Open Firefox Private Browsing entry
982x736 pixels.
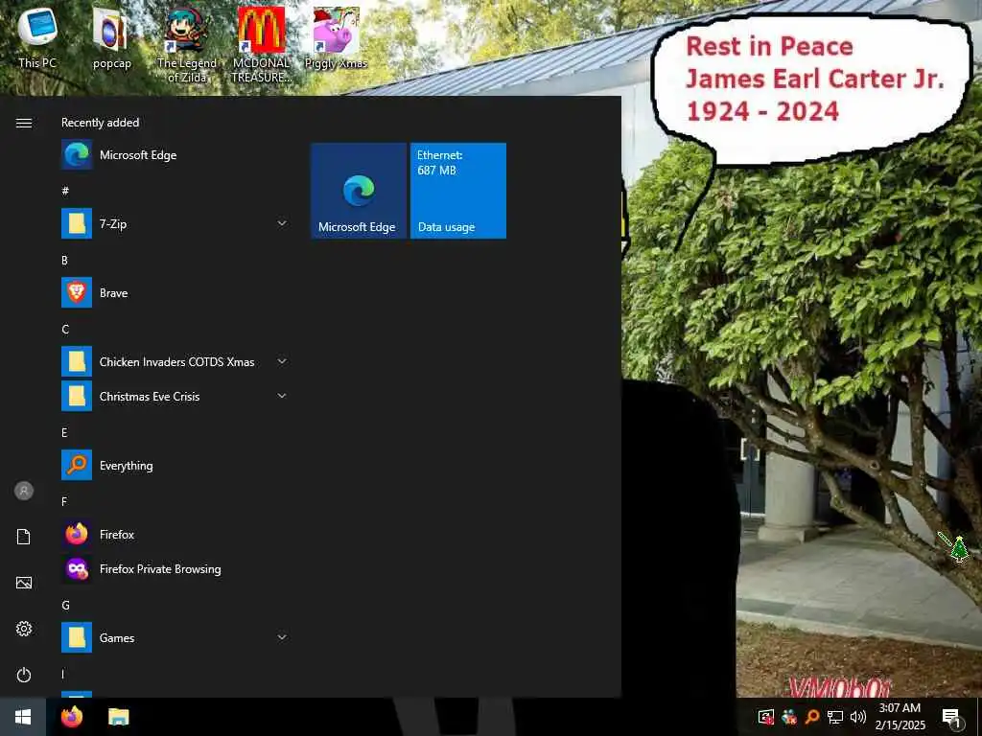175,569
